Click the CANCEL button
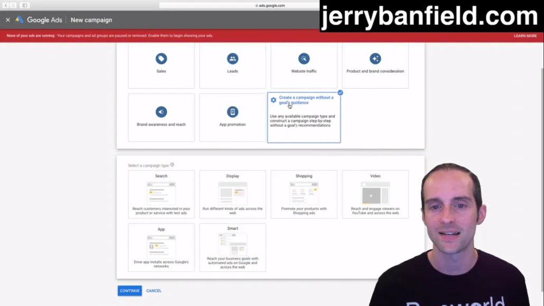544x306 pixels. 154,291
